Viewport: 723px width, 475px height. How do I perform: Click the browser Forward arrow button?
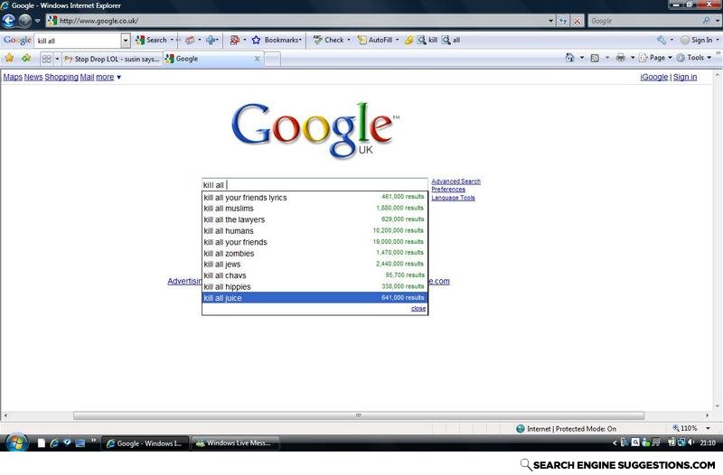coord(25,21)
